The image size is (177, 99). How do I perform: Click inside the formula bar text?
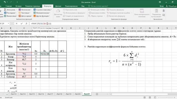[x=41, y=24]
